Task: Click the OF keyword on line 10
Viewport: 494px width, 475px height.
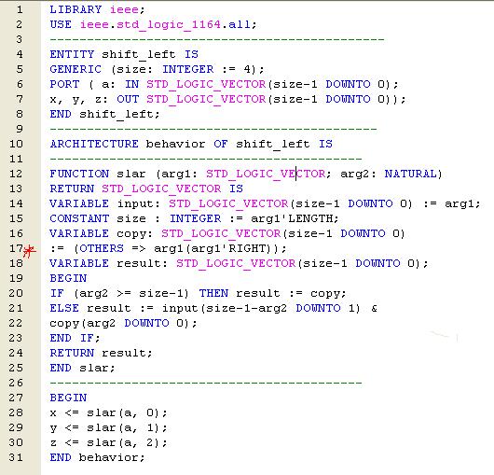Action: coord(221,144)
